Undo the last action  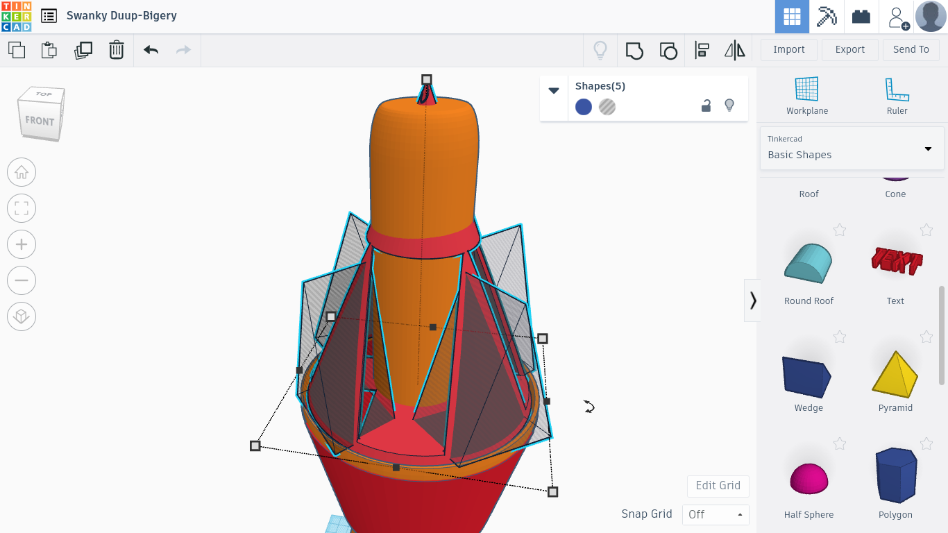pos(151,50)
